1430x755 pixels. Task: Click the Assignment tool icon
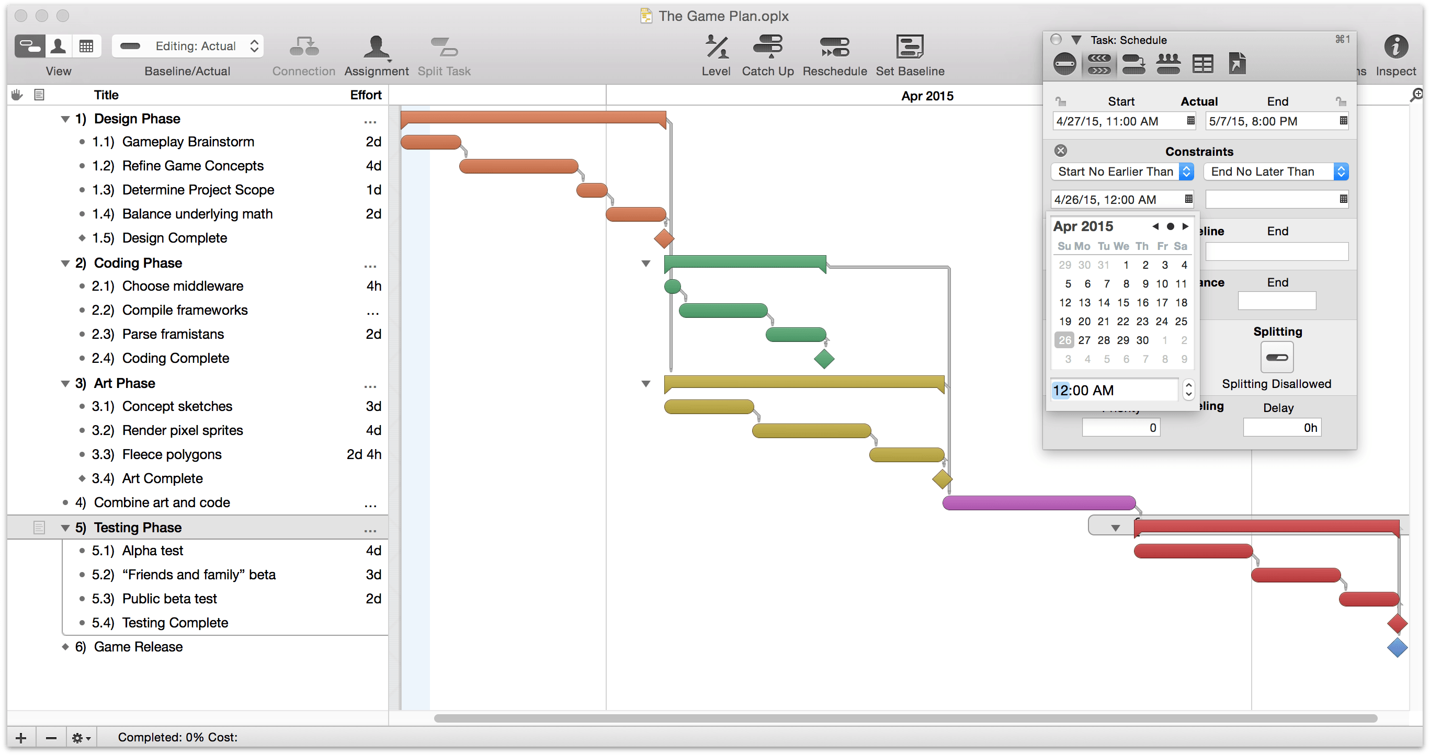pos(376,43)
